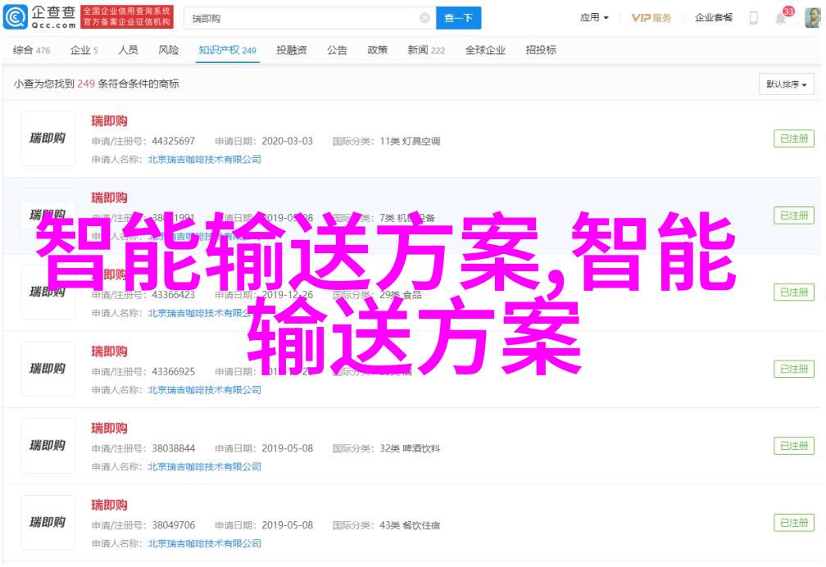Open the 企业套餐 link

[714, 18]
